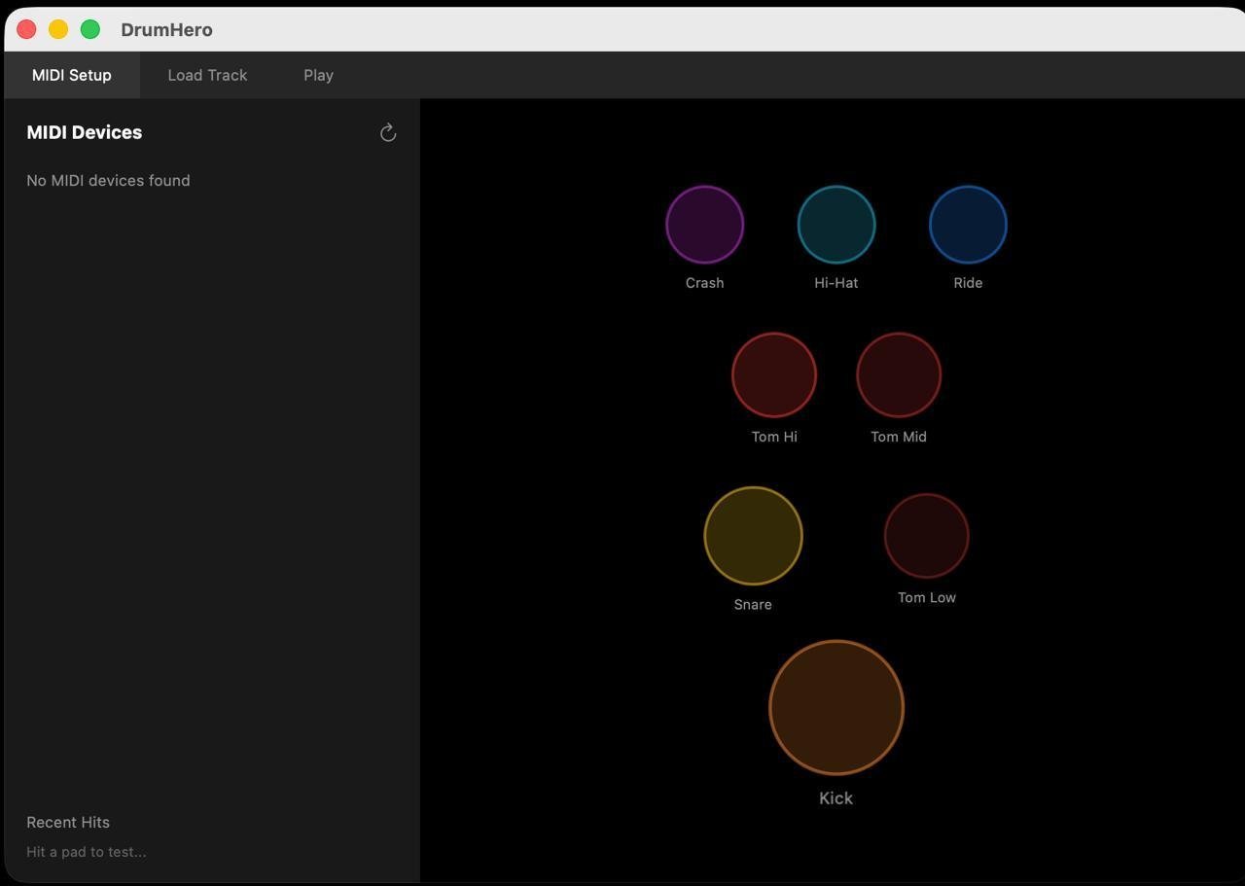
Task: Hit the blue Ride pad
Action: tap(967, 225)
